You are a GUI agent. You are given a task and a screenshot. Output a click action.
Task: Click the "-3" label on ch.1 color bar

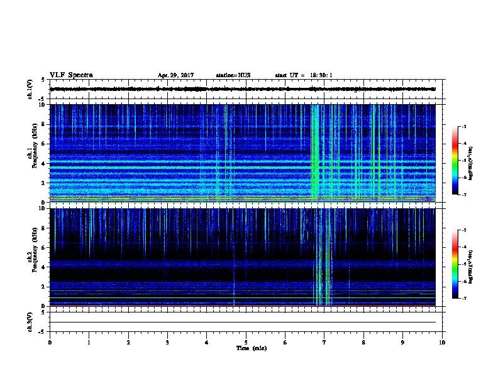463,127
